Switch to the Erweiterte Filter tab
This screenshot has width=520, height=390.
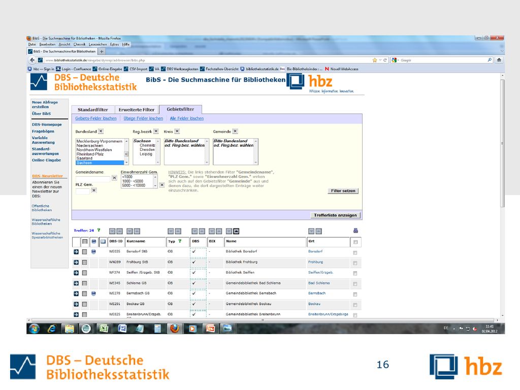(x=137, y=110)
